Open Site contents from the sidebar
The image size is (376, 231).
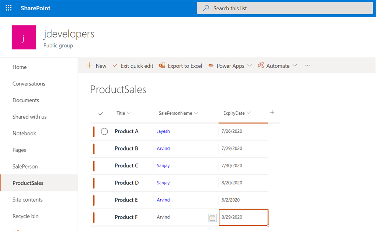[28, 199]
